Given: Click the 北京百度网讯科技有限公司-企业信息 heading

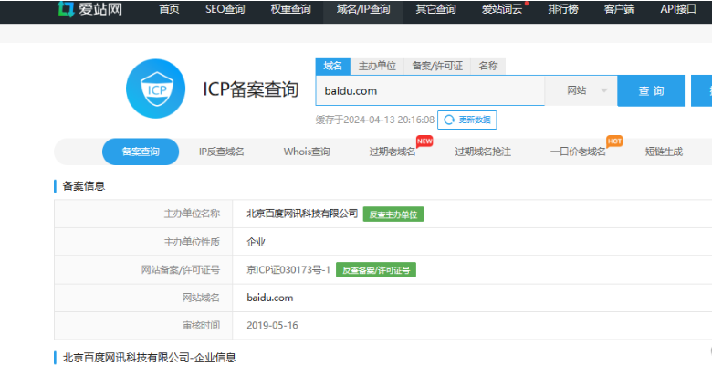Looking at the screenshot, I should tap(150, 358).
